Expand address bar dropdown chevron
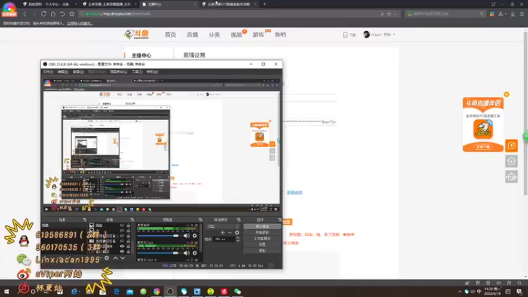This screenshot has width=528, height=297. click(395, 14)
